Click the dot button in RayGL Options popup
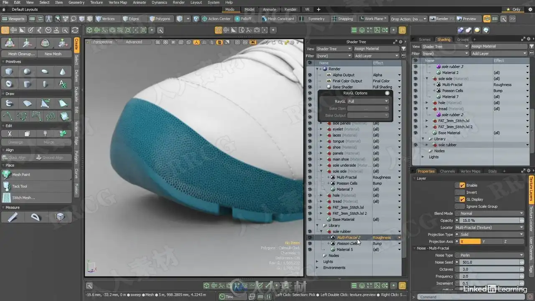 point(387,93)
